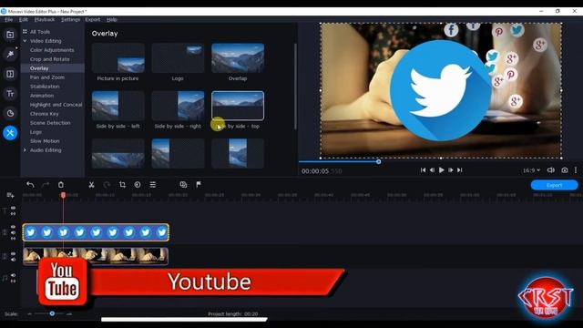Choose Side by side - left thumbnail
The width and height of the screenshot is (583, 328).
118,106
